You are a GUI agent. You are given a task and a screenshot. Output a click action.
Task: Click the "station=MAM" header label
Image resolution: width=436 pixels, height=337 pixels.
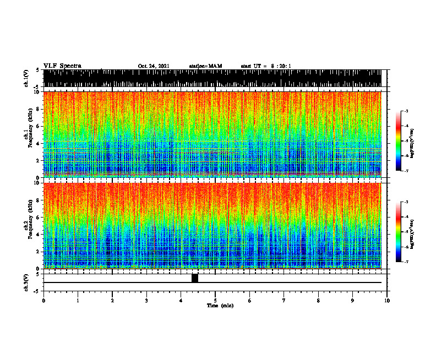tap(205, 66)
